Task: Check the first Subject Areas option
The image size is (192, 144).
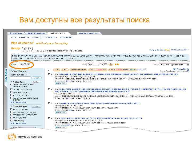Action: click(x=11, y=85)
